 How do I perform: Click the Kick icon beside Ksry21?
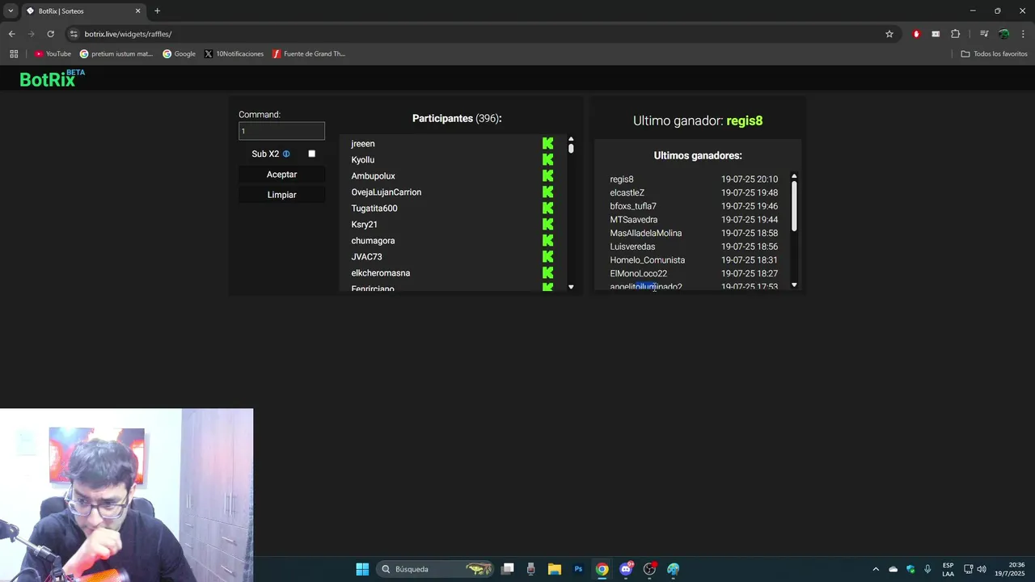coord(547,225)
